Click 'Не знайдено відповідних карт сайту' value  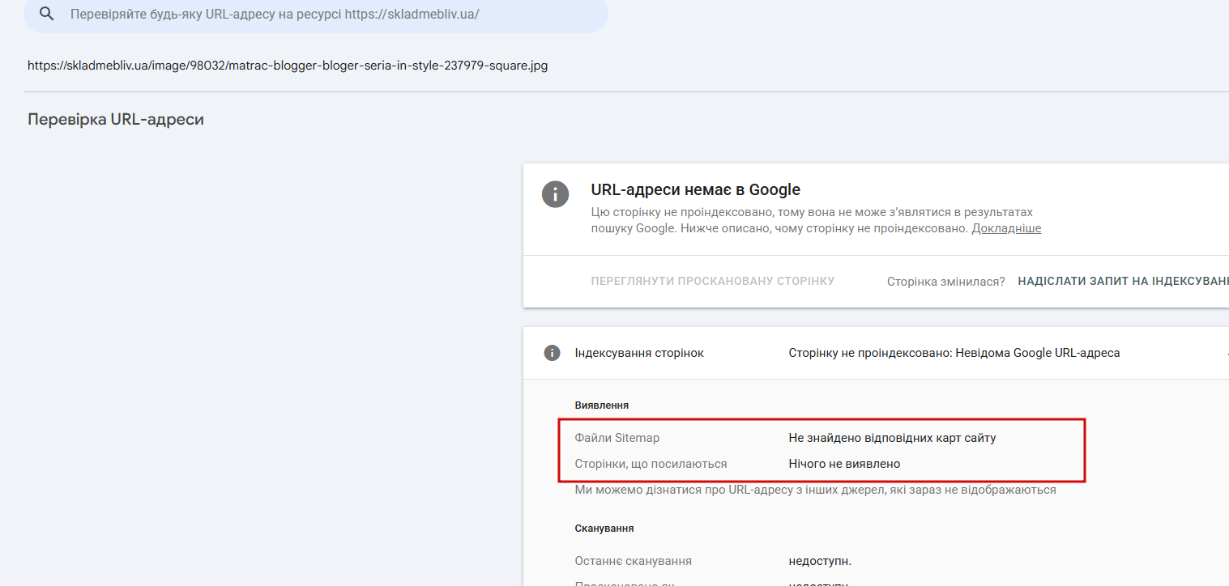pos(892,438)
